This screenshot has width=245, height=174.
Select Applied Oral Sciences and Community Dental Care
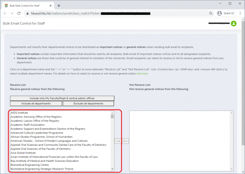(60, 145)
